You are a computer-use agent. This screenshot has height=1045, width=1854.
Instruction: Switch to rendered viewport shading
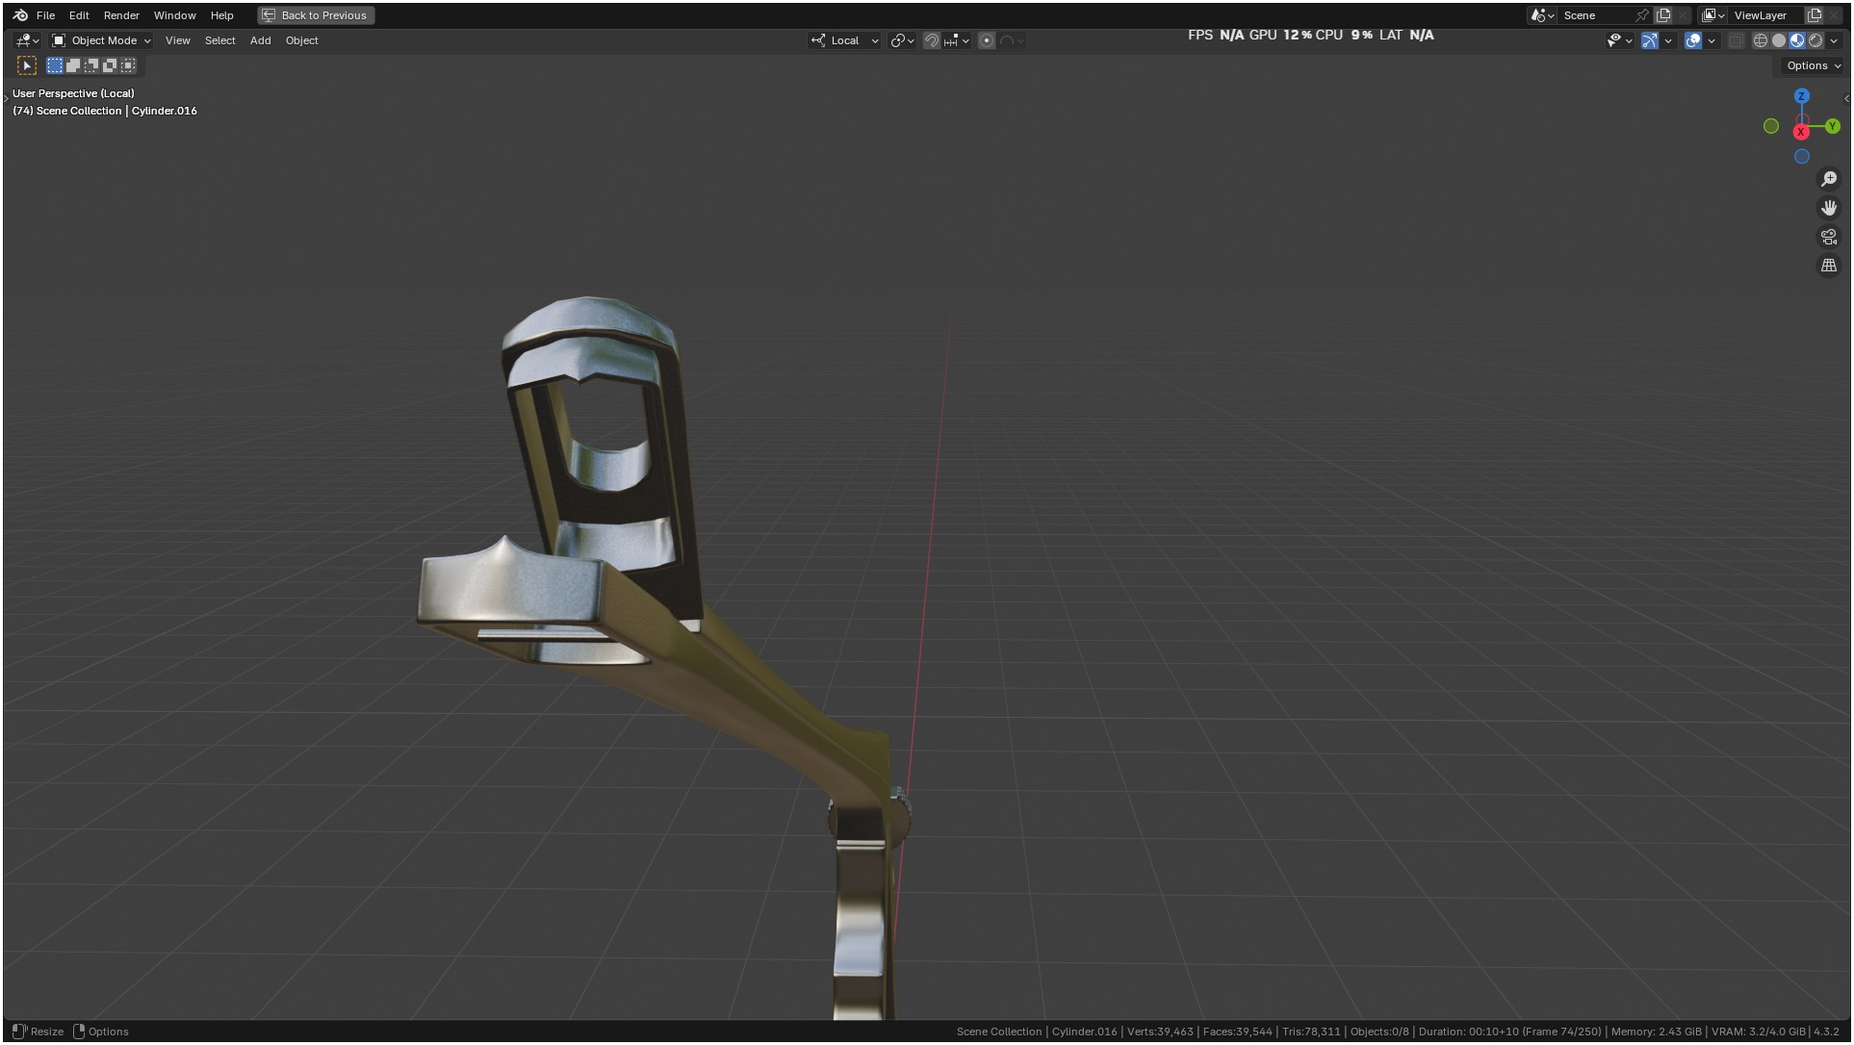(1815, 40)
